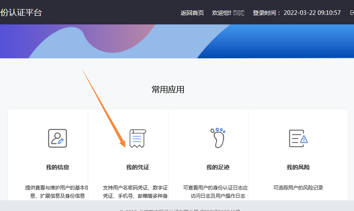Open the 我的足迹 title label
This screenshot has width=354, height=211.
click(x=218, y=168)
